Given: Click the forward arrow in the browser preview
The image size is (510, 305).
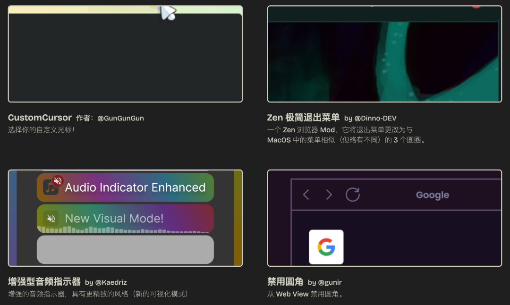Looking at the screenshot, I should (330, 195).
